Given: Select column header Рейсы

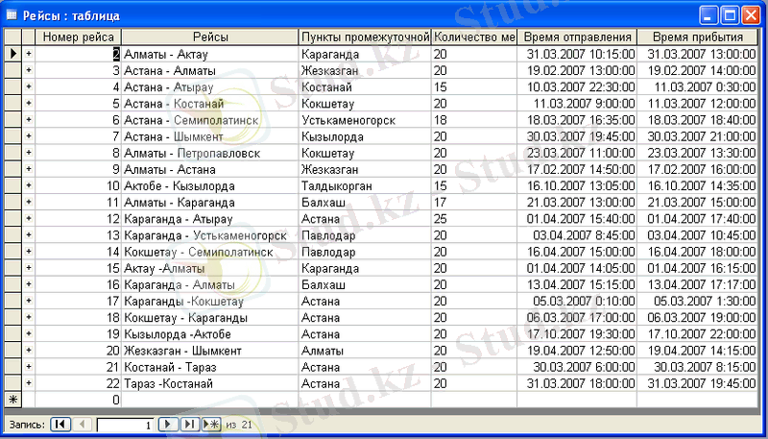Looking at the screenshot, I should (210, 37).
